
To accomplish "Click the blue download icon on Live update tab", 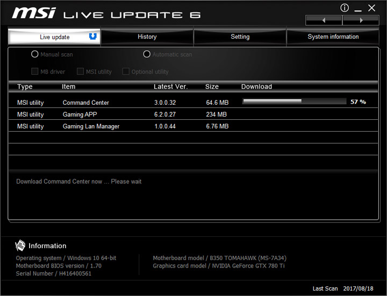I will click(x=93, y=37).
